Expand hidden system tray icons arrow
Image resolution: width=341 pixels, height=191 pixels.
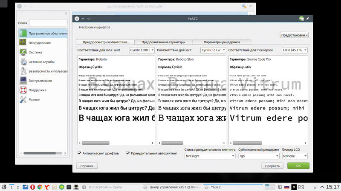tap(322, 187)
